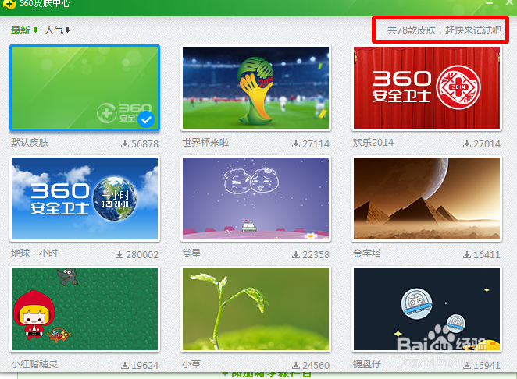Screen dimensions: 517x379
Task: Sort skins by 最新 (newest)
Action: [x=24, y=30]
